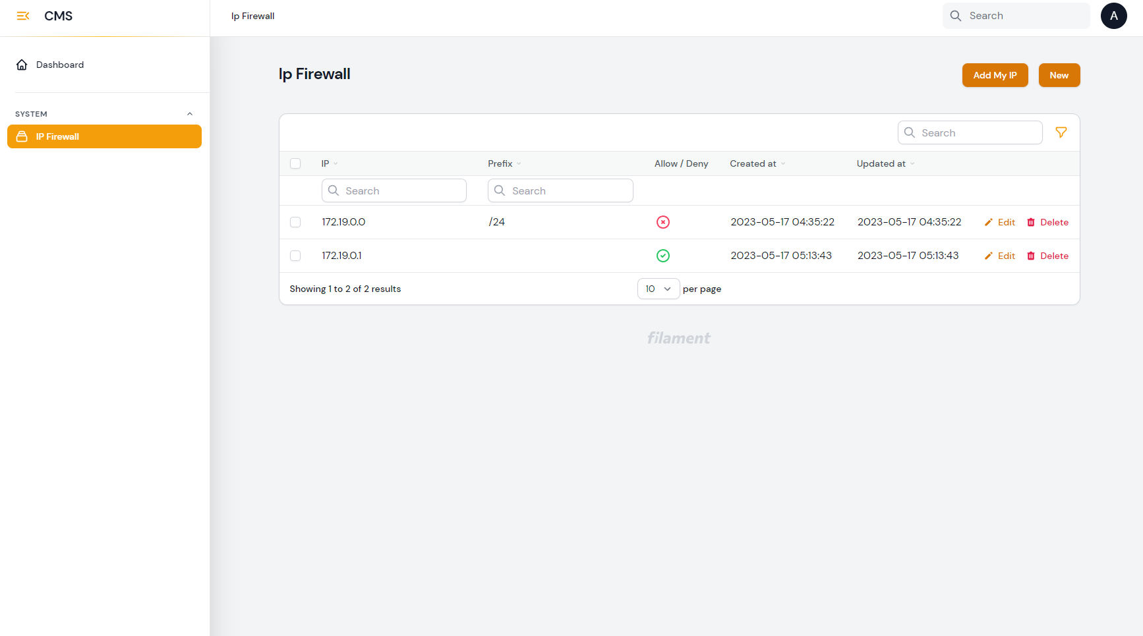Navigate to Dashboard in the sidebar
The width and height of the screenshot is (1143, 636).
(x=60, y=64)
